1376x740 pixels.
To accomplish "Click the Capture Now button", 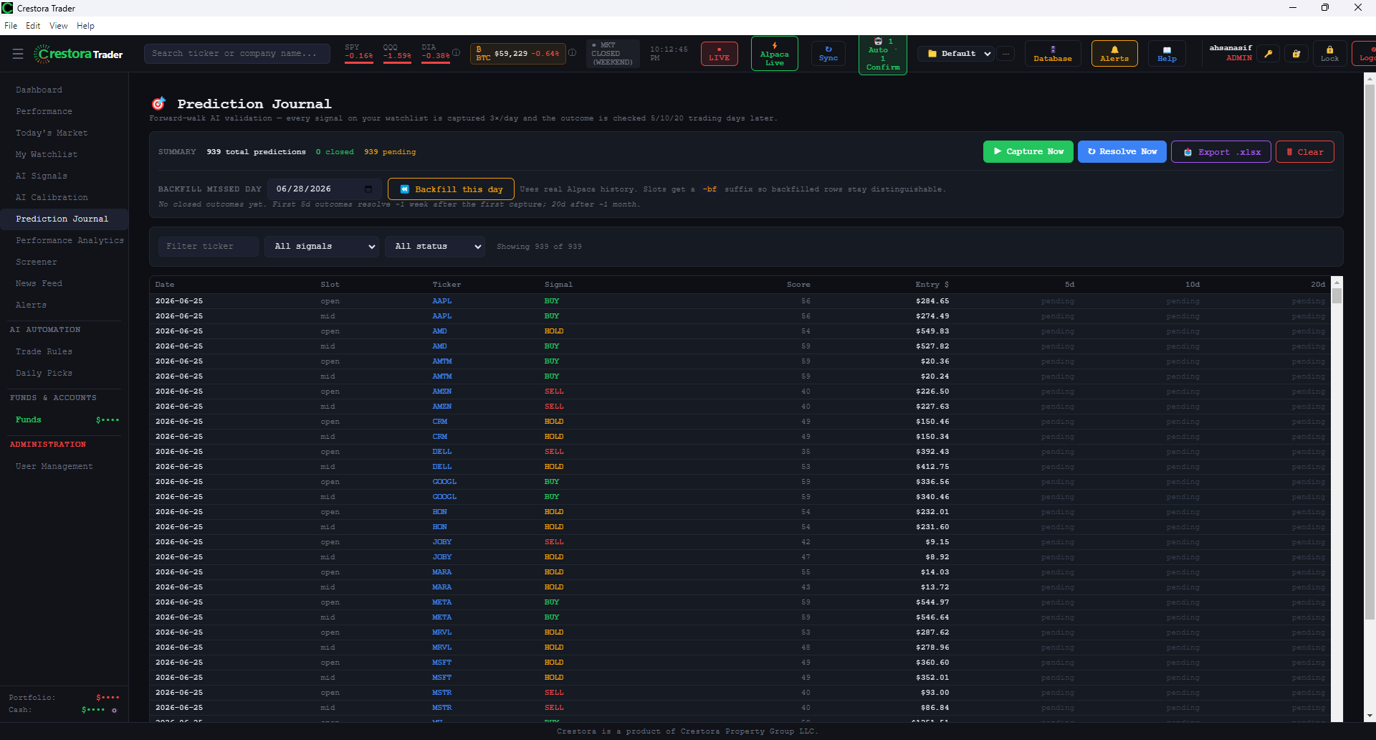I will (x=1028, y=152).
